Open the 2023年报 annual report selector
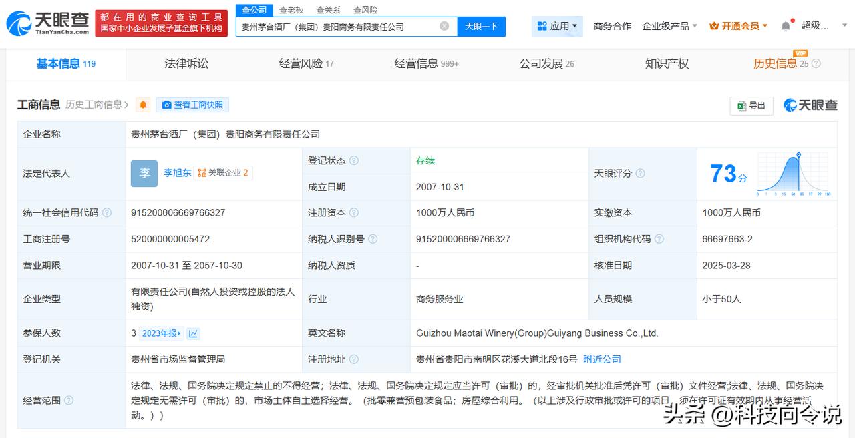This screenshot has width=855, height=438. (x=161, y=333)
